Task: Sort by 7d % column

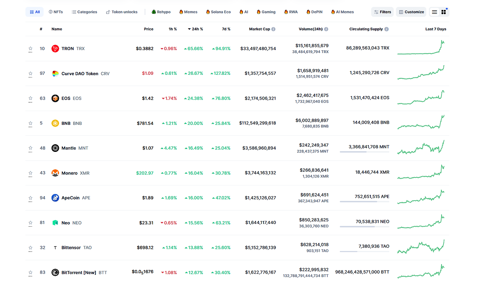Action: coord(226,29)
